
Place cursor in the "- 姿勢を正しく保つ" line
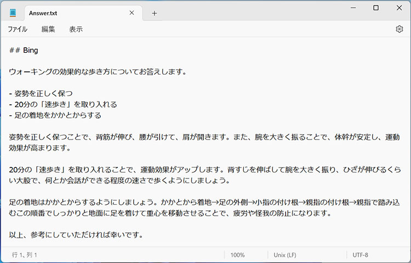tap(41, 93)
